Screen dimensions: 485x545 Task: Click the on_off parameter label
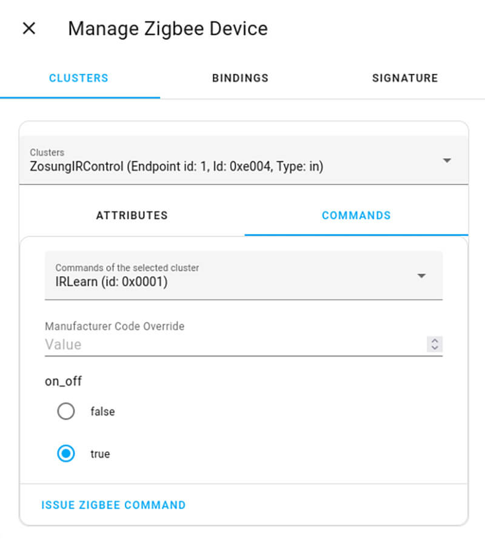pyautogui.click(x=63, y=381)
